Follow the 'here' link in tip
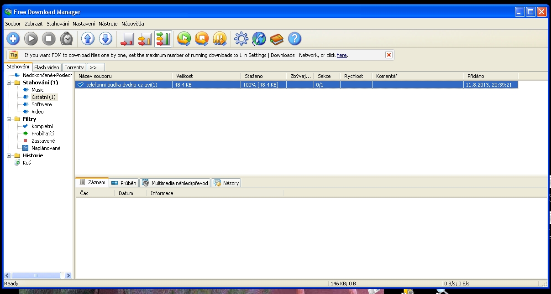551x294 pixels. pos(341,55)
